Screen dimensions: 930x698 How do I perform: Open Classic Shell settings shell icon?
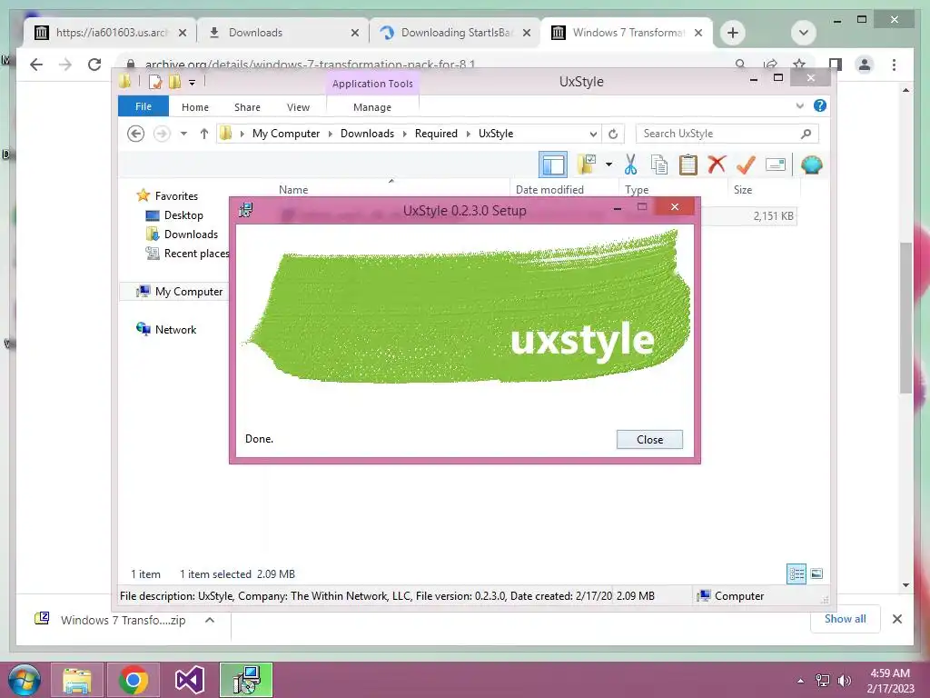pos(811,165)
